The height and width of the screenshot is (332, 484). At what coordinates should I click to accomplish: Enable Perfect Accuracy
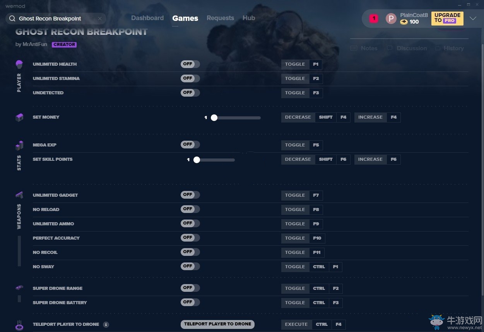coord(190,238)
